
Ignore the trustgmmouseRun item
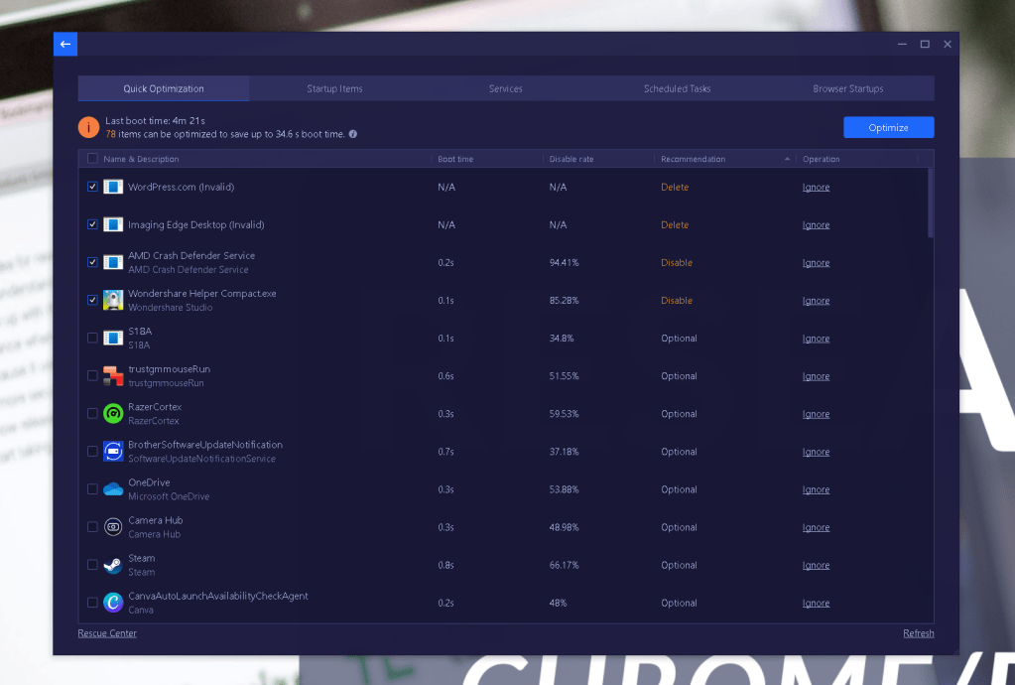coord(816,376)
